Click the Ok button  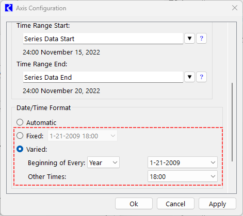[134, 204]
